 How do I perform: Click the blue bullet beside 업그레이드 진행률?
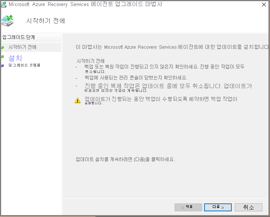click(x=3, y=65)
